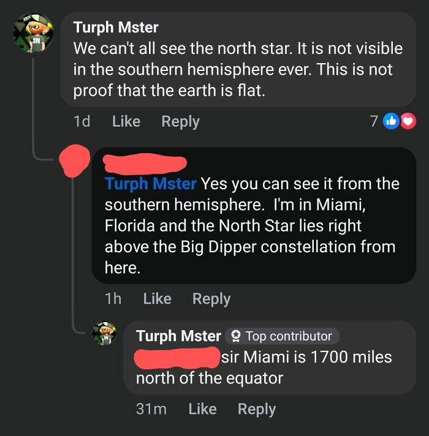Screen dimensions: 429x436
Task: Click the redacted mention before 'sir Miami'
Action: pyautogui.click(x=177, y=356)
